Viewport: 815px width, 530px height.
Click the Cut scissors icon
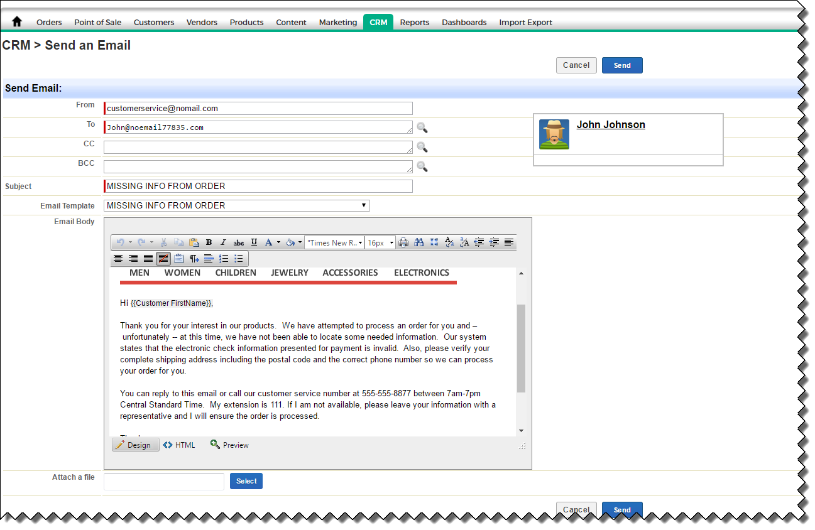[x=163, y=242]
